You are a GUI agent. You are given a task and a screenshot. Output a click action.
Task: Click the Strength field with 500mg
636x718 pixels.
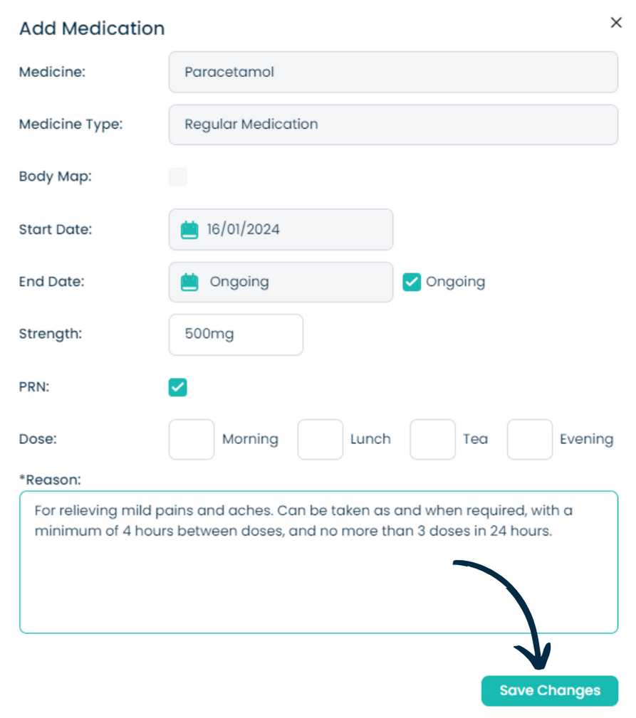236,334
